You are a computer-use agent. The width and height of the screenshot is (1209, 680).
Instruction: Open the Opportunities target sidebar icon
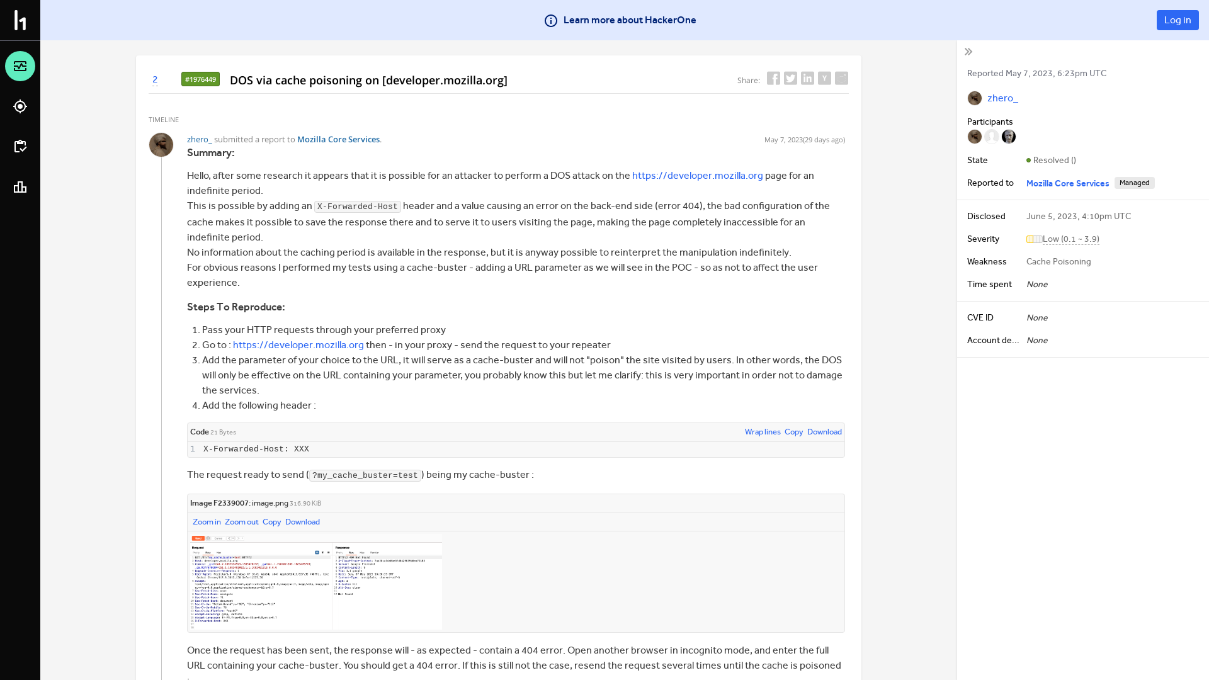[x=20, y=106]
